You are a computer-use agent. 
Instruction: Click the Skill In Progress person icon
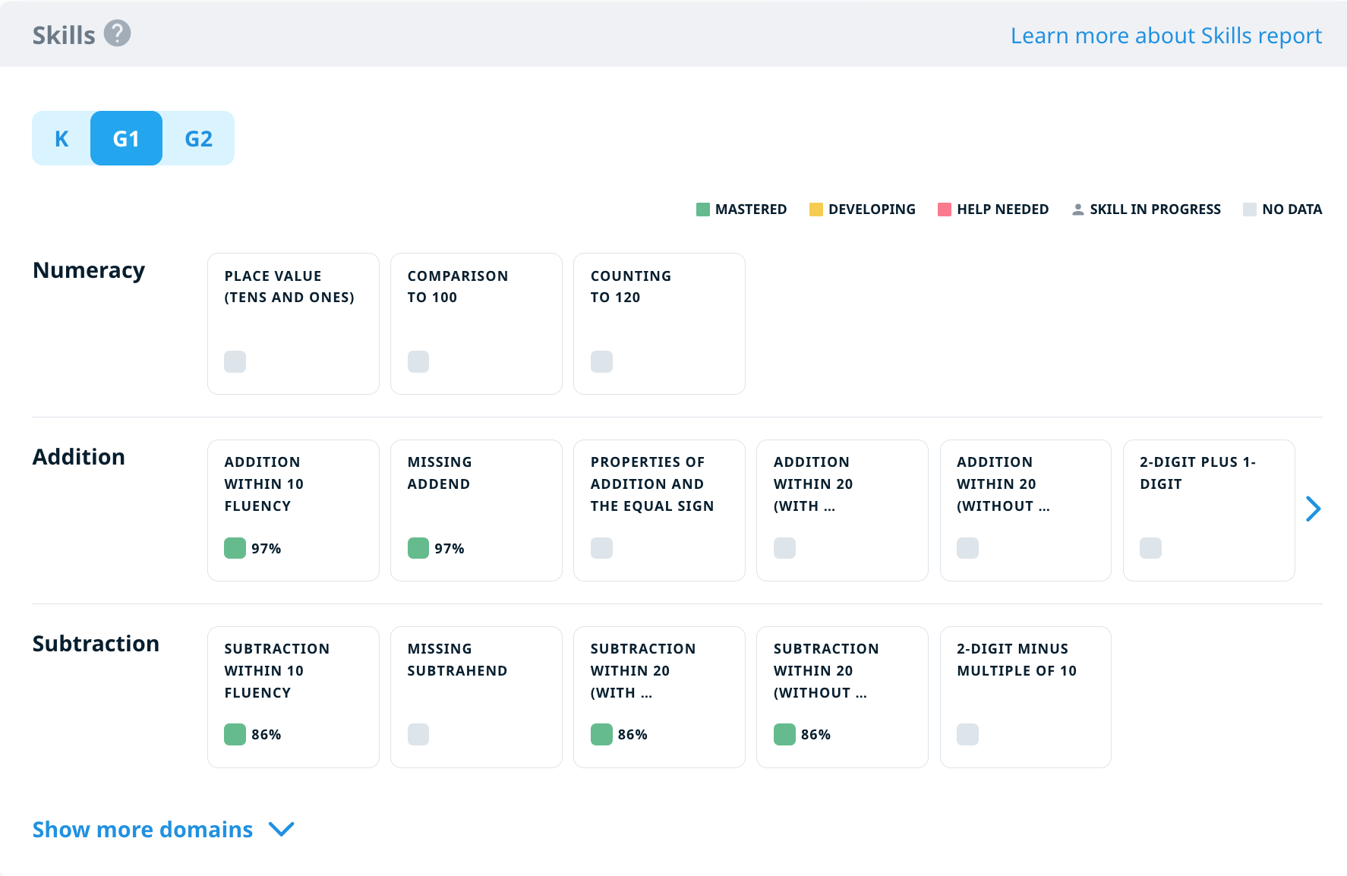(1077, 210)
